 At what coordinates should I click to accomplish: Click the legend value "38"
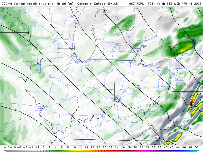click(160, 147)
